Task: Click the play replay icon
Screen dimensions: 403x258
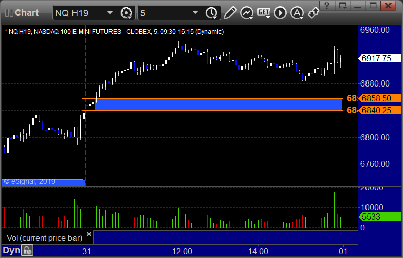Action: (280, 13)
